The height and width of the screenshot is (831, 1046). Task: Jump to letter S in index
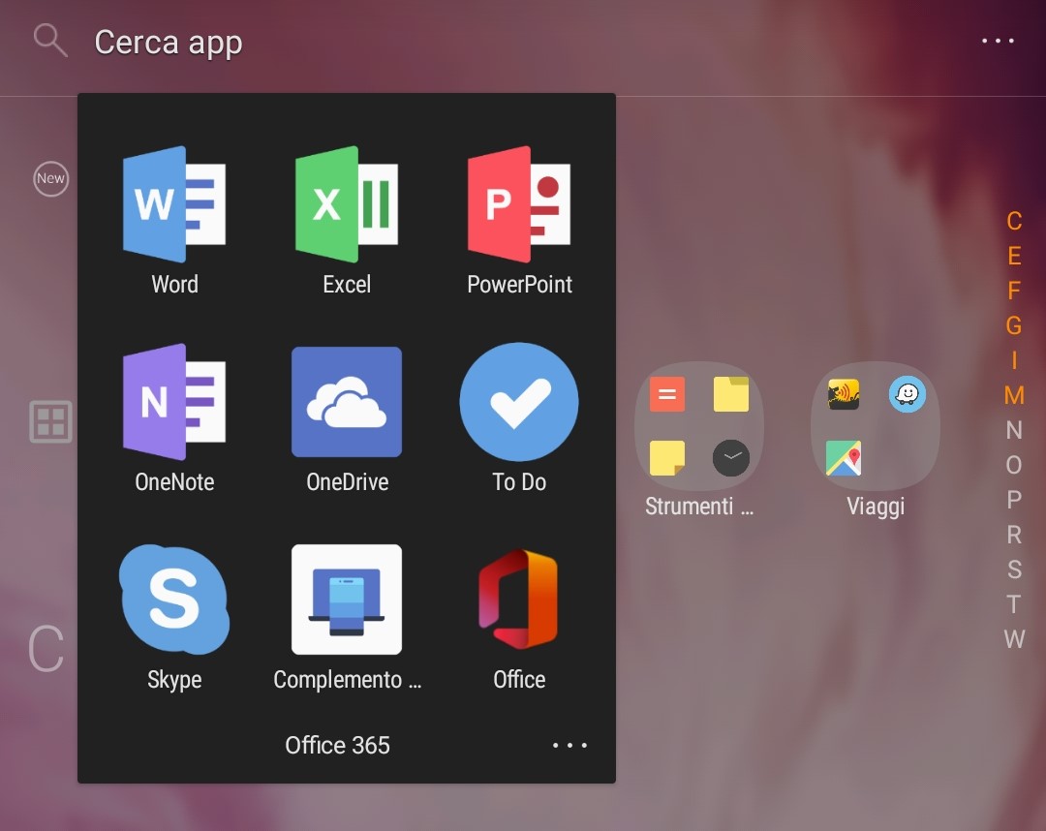click(x=1014, y=569)
